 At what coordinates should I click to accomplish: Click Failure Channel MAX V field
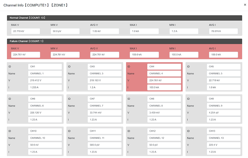click(x=26, y=55)
